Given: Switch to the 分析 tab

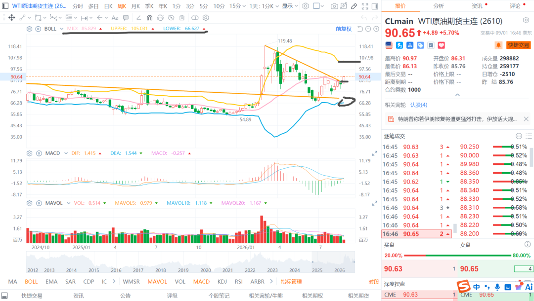Looking at the screenshot, I should [438, 6].
